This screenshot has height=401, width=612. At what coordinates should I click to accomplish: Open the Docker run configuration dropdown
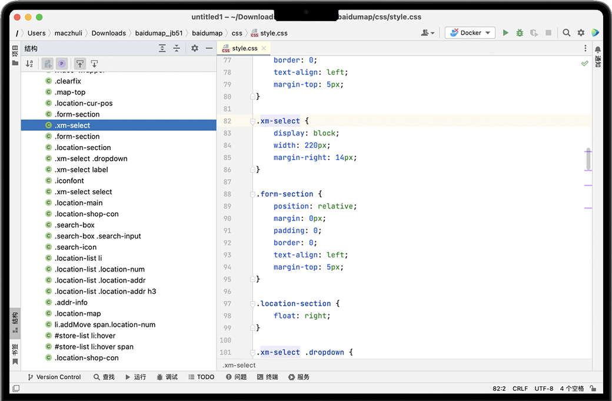(x=470, y=33)
